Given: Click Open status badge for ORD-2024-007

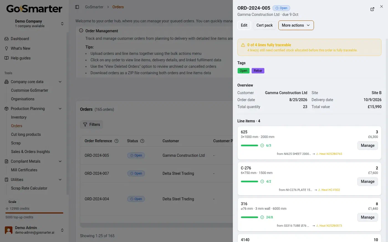Looking at the screenshot, I should click(136, 173).
